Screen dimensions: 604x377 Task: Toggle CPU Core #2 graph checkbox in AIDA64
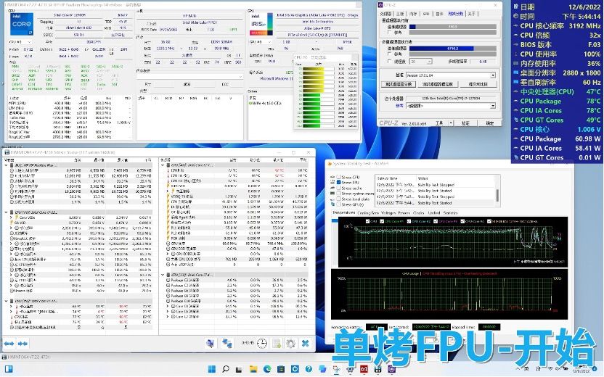(409, 221)
